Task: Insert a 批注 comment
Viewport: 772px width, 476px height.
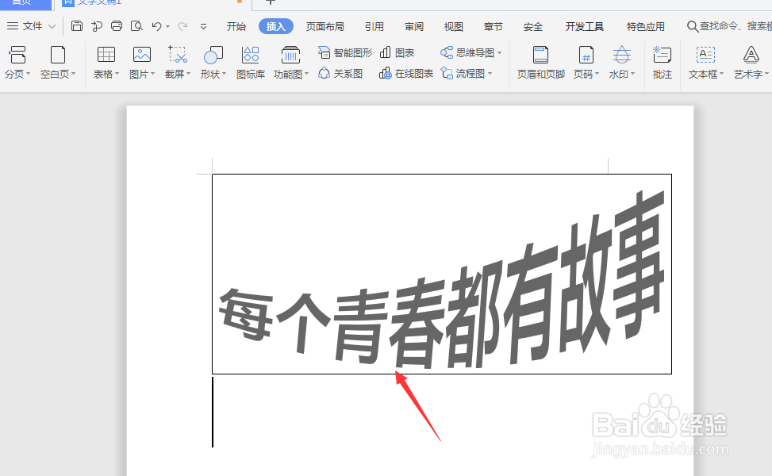Action: click(663, 62)
